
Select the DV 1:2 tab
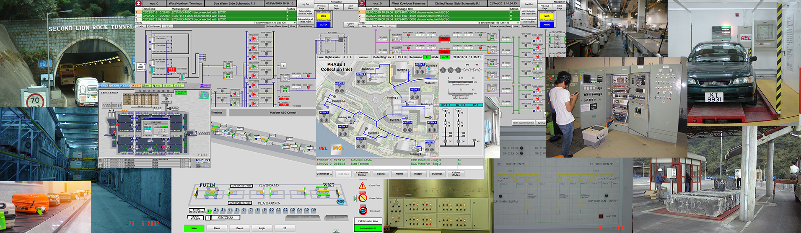460,105
